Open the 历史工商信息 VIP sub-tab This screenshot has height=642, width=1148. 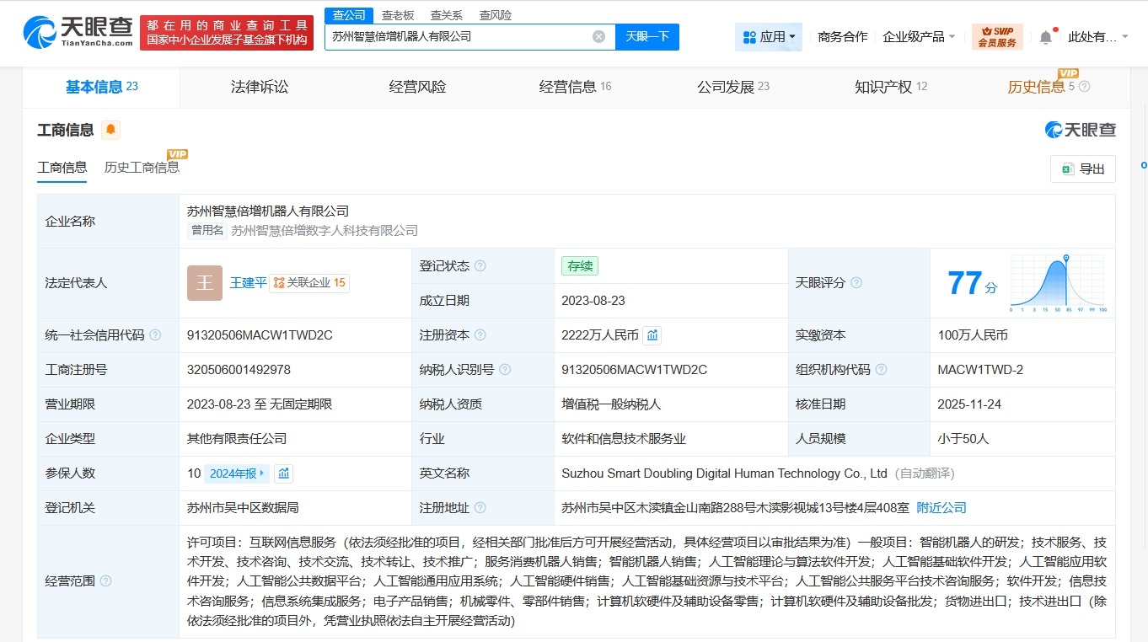(141, 167)
